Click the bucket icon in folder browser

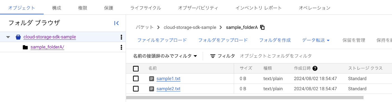[18, 37]
